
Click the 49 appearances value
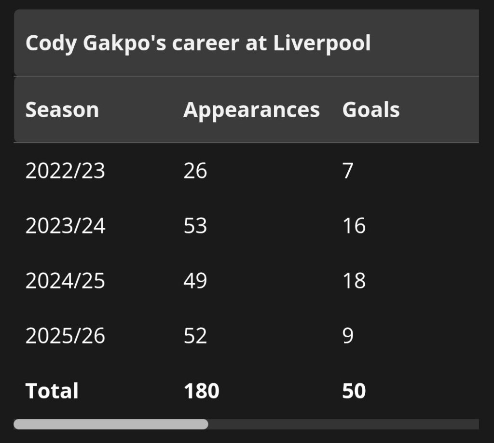195,280
